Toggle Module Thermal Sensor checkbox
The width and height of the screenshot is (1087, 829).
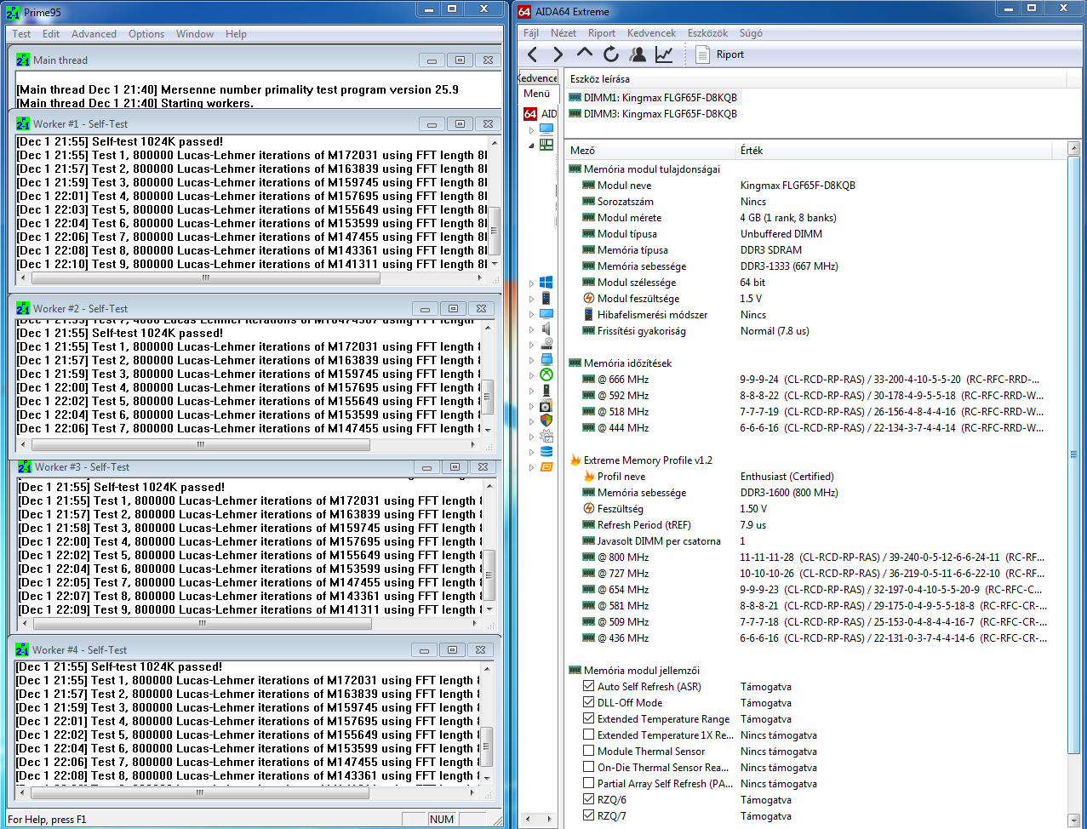coord(589,751)
